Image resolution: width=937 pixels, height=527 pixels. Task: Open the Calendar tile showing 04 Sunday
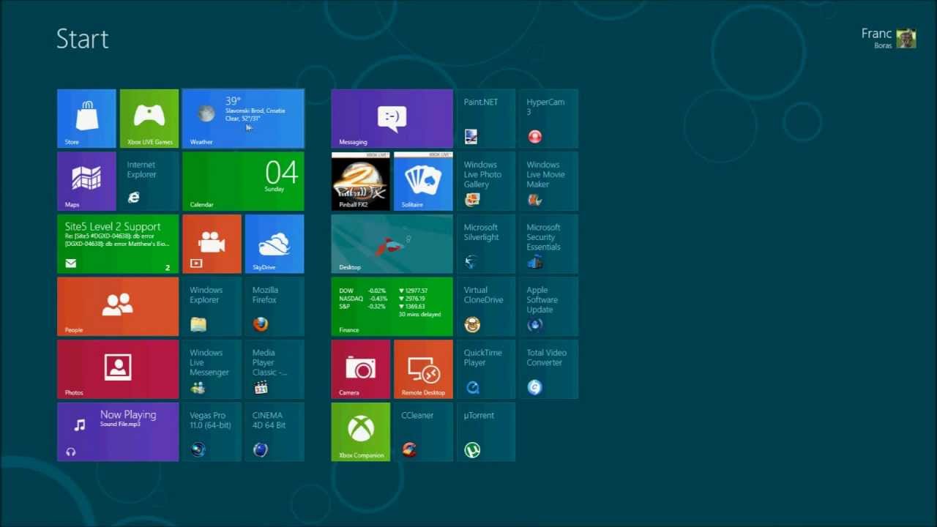pos(243,182)
